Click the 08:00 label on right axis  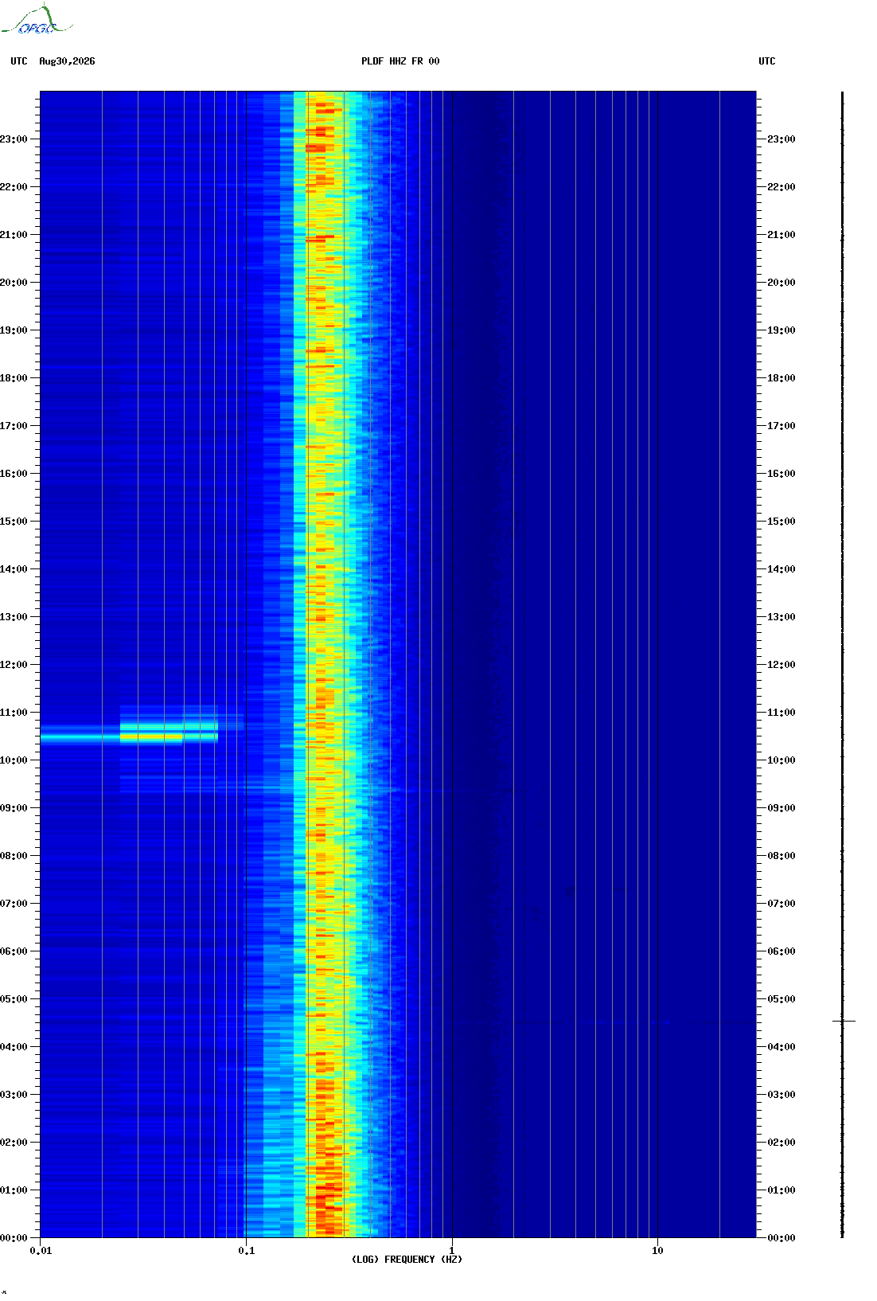(x=782, y=856)
